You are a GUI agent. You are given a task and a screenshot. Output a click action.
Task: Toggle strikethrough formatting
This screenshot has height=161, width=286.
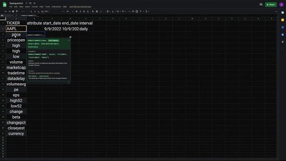tap(84, 11)
